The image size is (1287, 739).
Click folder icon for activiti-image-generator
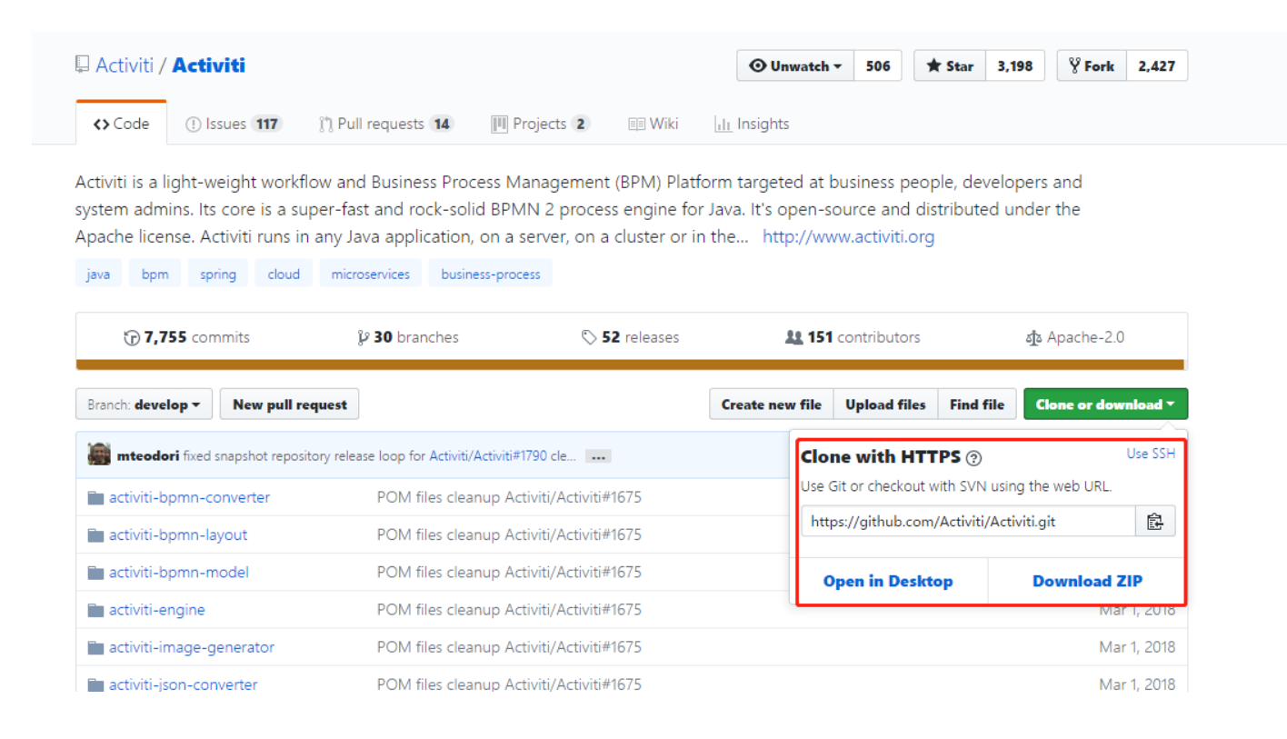pyautogui.click(x=95, y=647)
